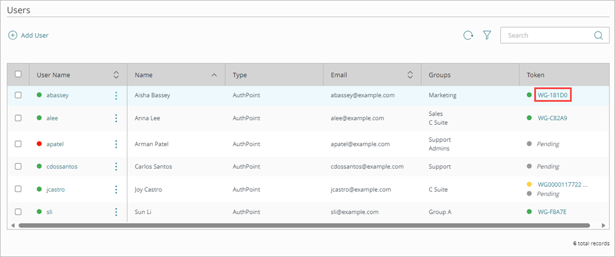Viewport: 615px width, 257px height.
Task: Sort by the Email column arrows
Action: click(x=410, y=75)
